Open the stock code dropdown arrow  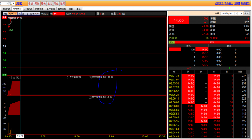7,3
